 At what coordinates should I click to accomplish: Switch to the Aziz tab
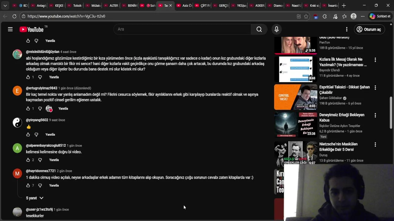[184, 6]
